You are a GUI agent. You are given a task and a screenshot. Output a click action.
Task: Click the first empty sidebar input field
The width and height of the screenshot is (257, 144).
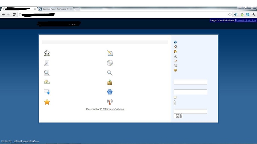(190, 82)
